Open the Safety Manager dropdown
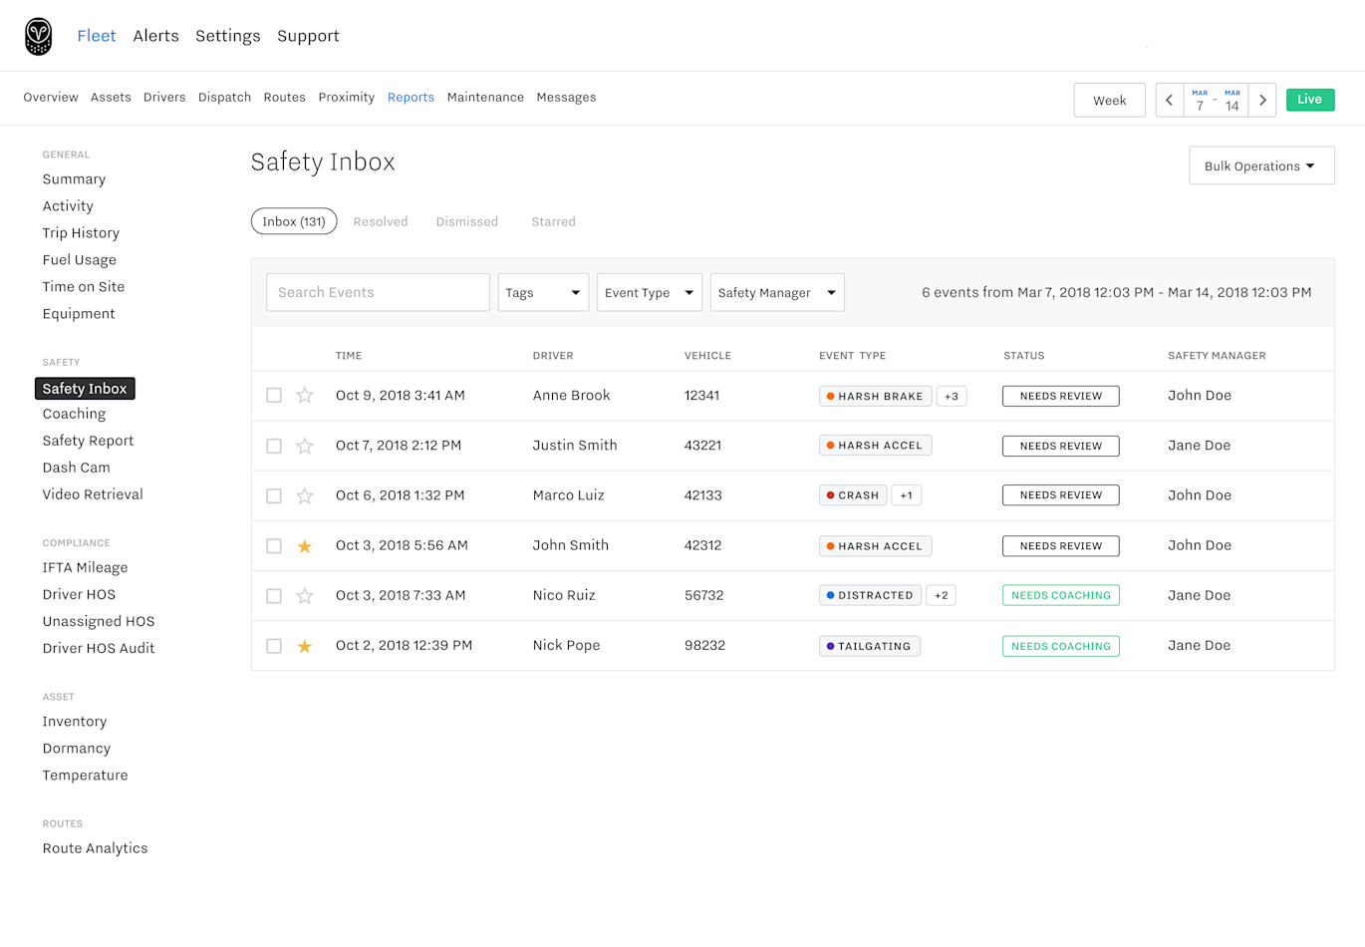 click(x=777, y=292)
